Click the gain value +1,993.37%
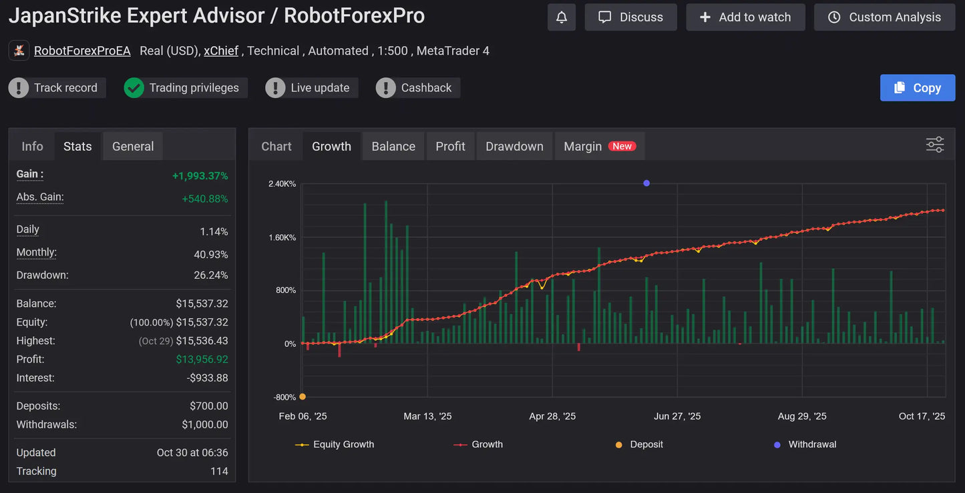Viewport: 965px width, 493px height. click(200, 176)
